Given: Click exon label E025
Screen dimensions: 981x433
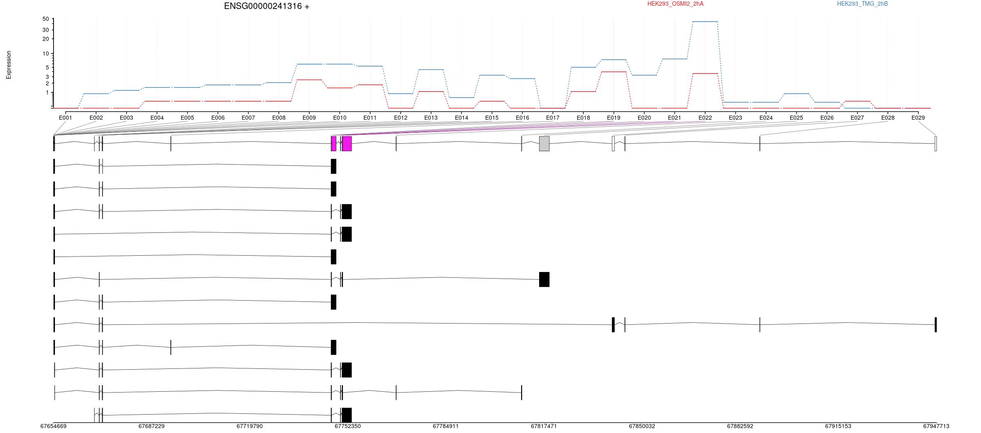Looking at the screenshot, I should (796, 118).
